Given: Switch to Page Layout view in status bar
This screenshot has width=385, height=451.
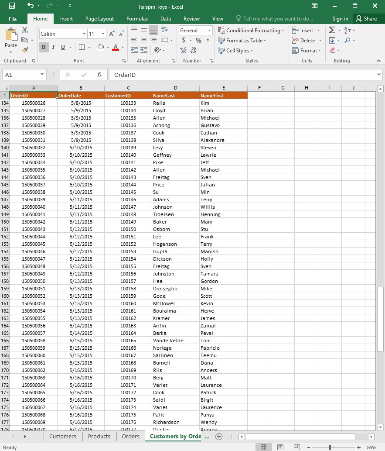Looking at the screenshot, I should [280, 447].
